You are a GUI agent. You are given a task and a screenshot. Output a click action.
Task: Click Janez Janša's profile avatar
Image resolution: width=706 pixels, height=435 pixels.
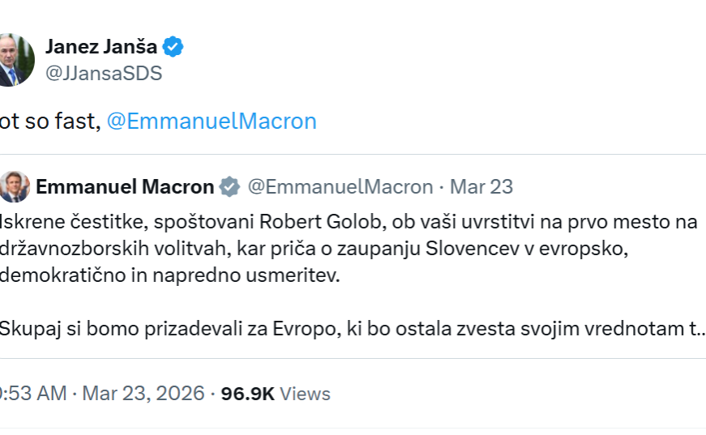click(x=15, y=61)
